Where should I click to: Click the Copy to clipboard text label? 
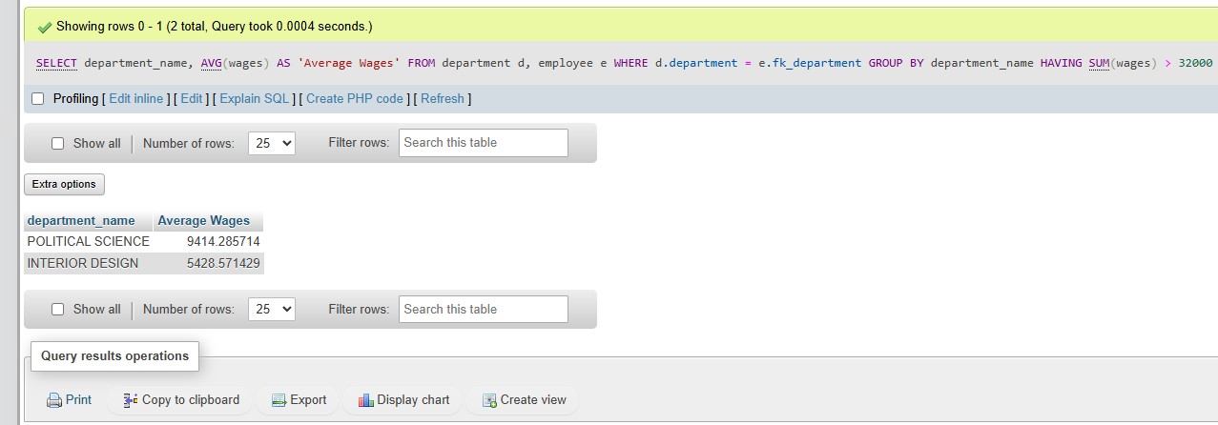(x=191, y=400)
